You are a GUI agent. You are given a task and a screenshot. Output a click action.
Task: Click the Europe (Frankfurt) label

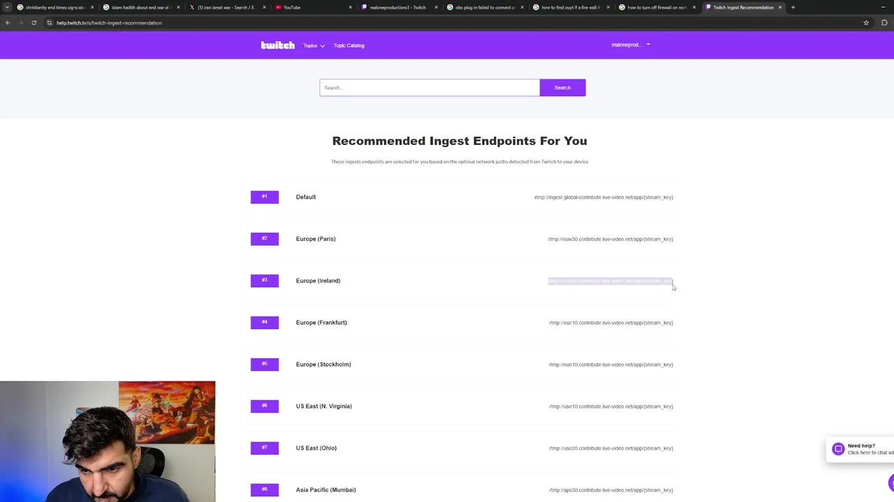pos(321,322)
